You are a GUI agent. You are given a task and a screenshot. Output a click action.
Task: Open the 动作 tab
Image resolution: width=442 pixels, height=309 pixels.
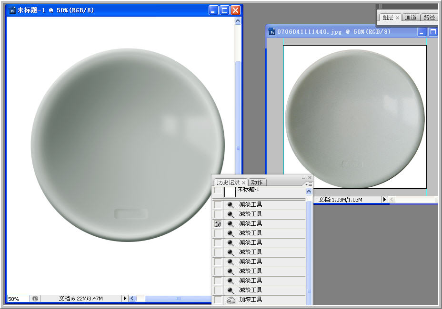257,183
